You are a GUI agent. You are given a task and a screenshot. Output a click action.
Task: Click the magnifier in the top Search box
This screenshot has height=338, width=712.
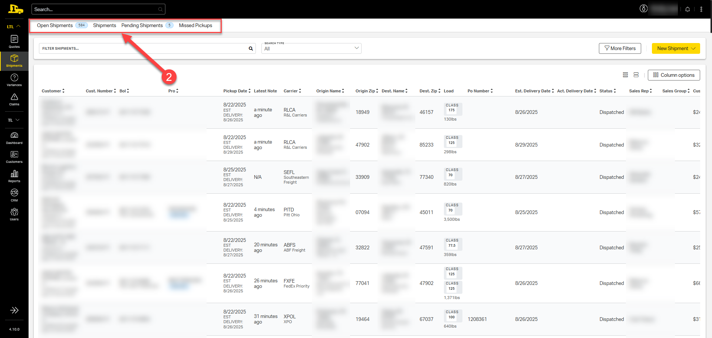coord(160,9)
